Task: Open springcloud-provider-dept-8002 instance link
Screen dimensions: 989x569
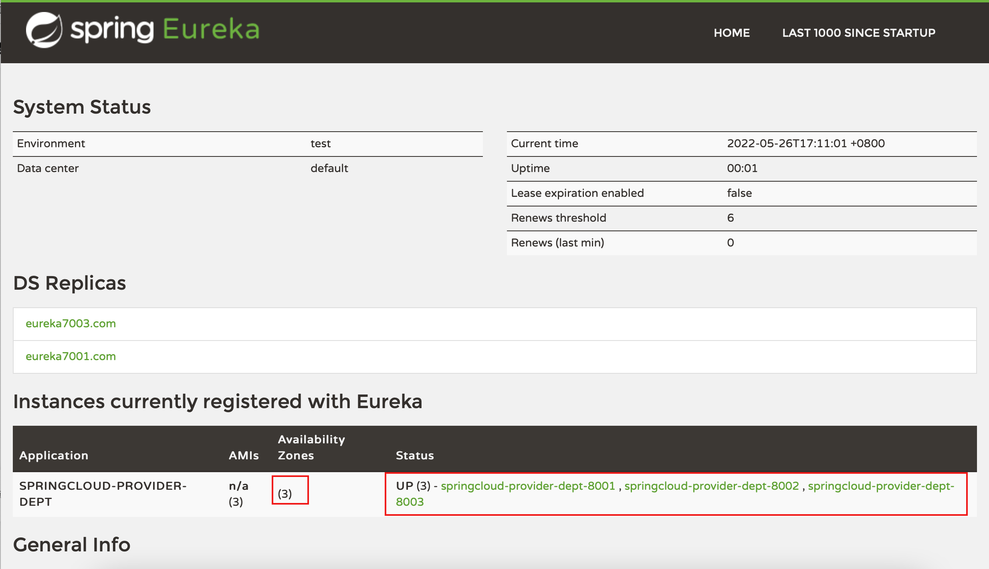Action: 711,486
